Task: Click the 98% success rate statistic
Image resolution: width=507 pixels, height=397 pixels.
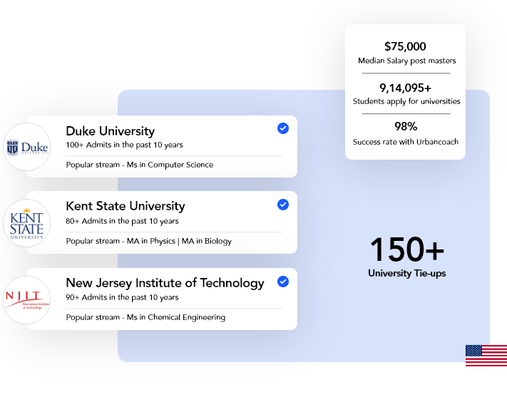Action: tap(406, 126)
